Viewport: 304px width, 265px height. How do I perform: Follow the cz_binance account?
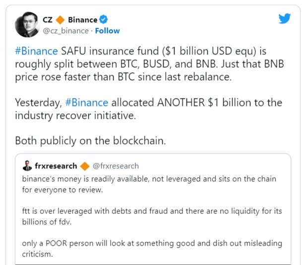point(107,31)
